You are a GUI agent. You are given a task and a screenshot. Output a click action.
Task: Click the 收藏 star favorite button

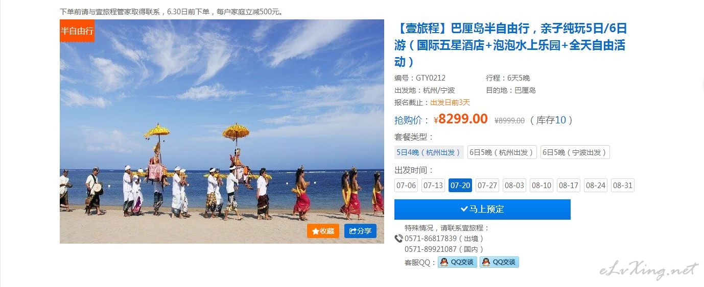coord(323,231)
